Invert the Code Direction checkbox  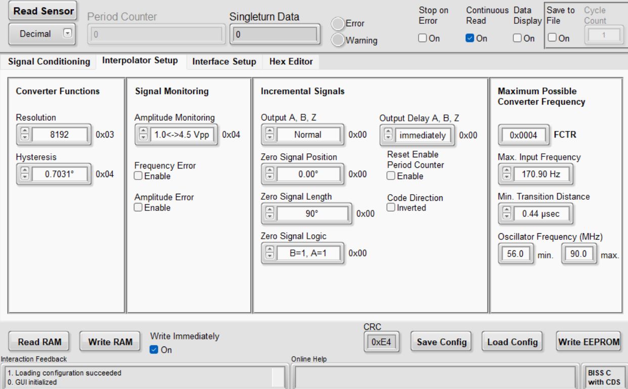coord(391,207)
